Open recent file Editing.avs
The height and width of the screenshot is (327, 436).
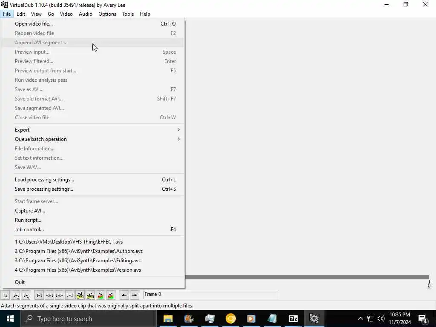coord(92,261)
